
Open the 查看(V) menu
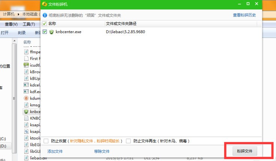(11, 24)
